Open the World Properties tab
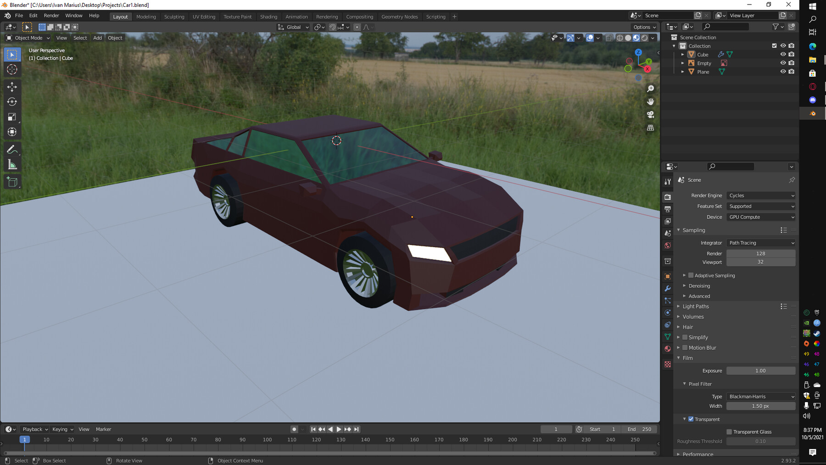This screenshot has height=465, width=826. [668, 246]
